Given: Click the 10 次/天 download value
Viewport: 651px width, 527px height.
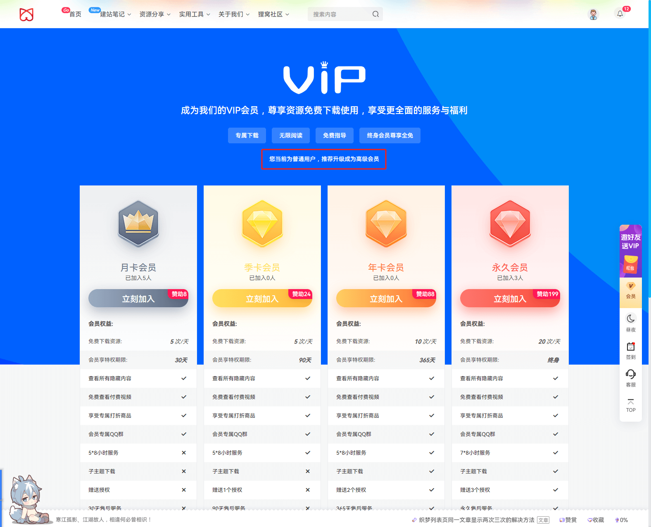Looking at the screenshot, I should click(425, 342).
